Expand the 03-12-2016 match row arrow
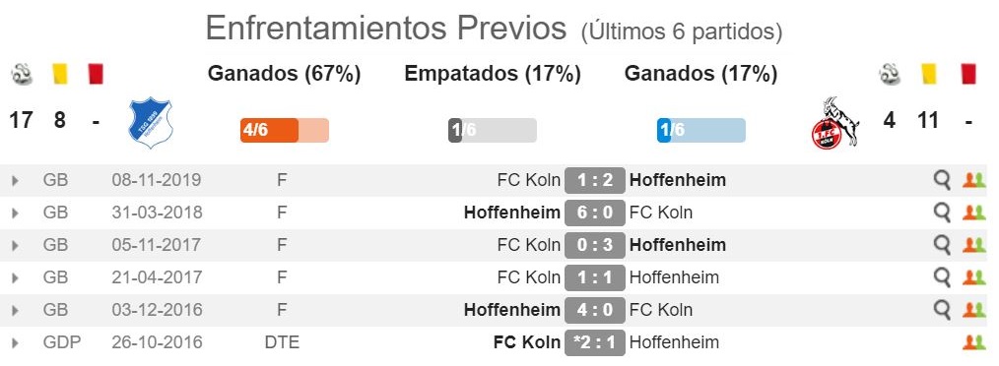 [x=16, y=311]
